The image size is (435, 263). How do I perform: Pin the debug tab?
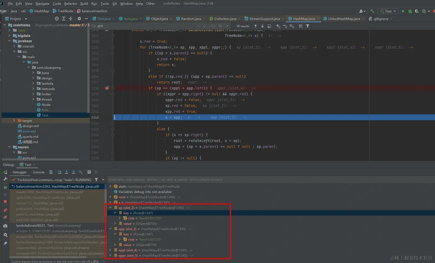click(5, 243)
